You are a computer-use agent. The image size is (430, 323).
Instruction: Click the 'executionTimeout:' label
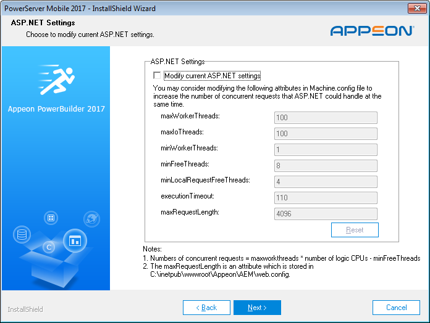click(x=188, y=196)
